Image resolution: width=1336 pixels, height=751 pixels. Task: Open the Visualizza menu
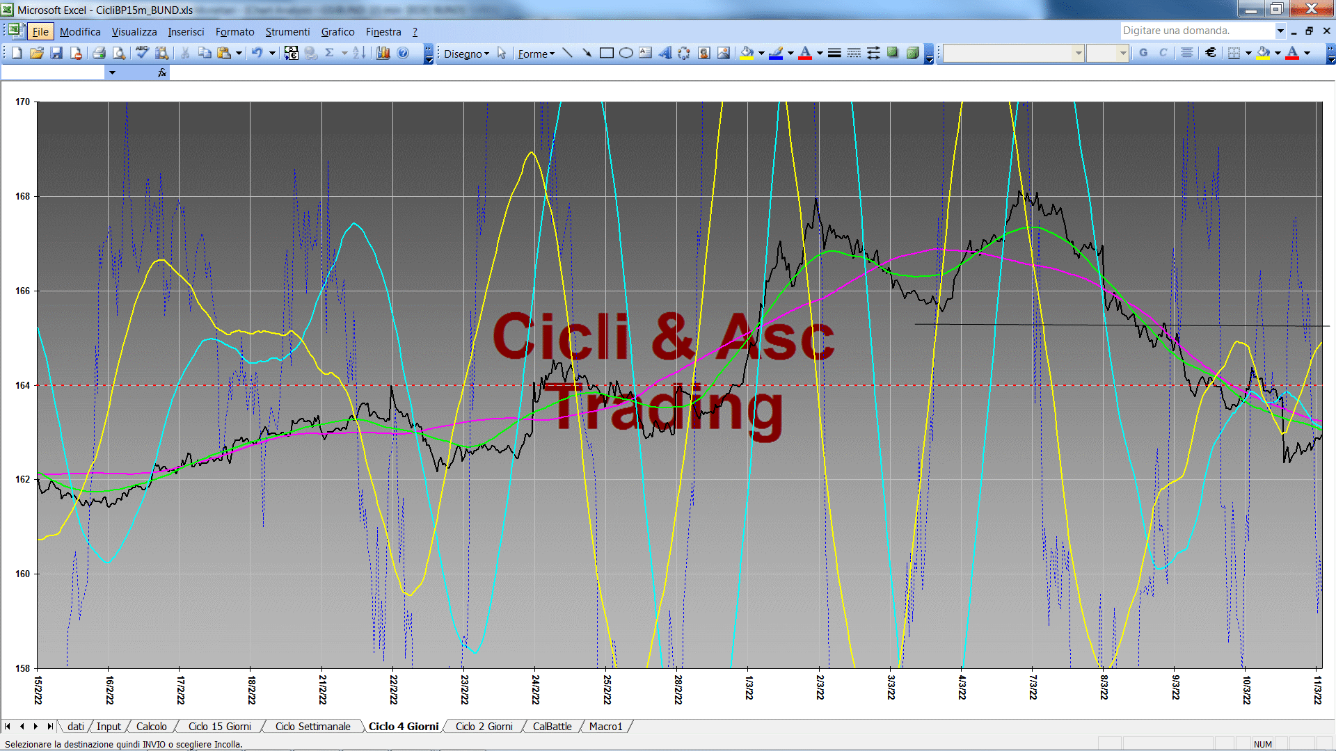click(x=134, y=32)
